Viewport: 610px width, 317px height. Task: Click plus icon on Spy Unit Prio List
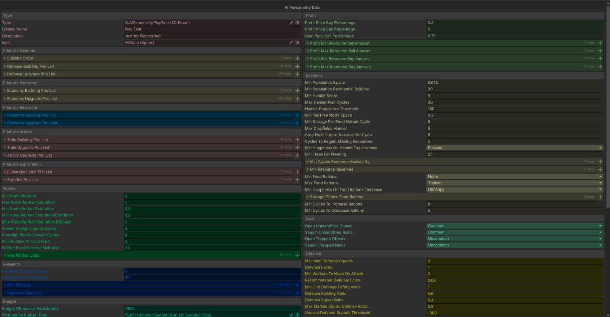297,180
